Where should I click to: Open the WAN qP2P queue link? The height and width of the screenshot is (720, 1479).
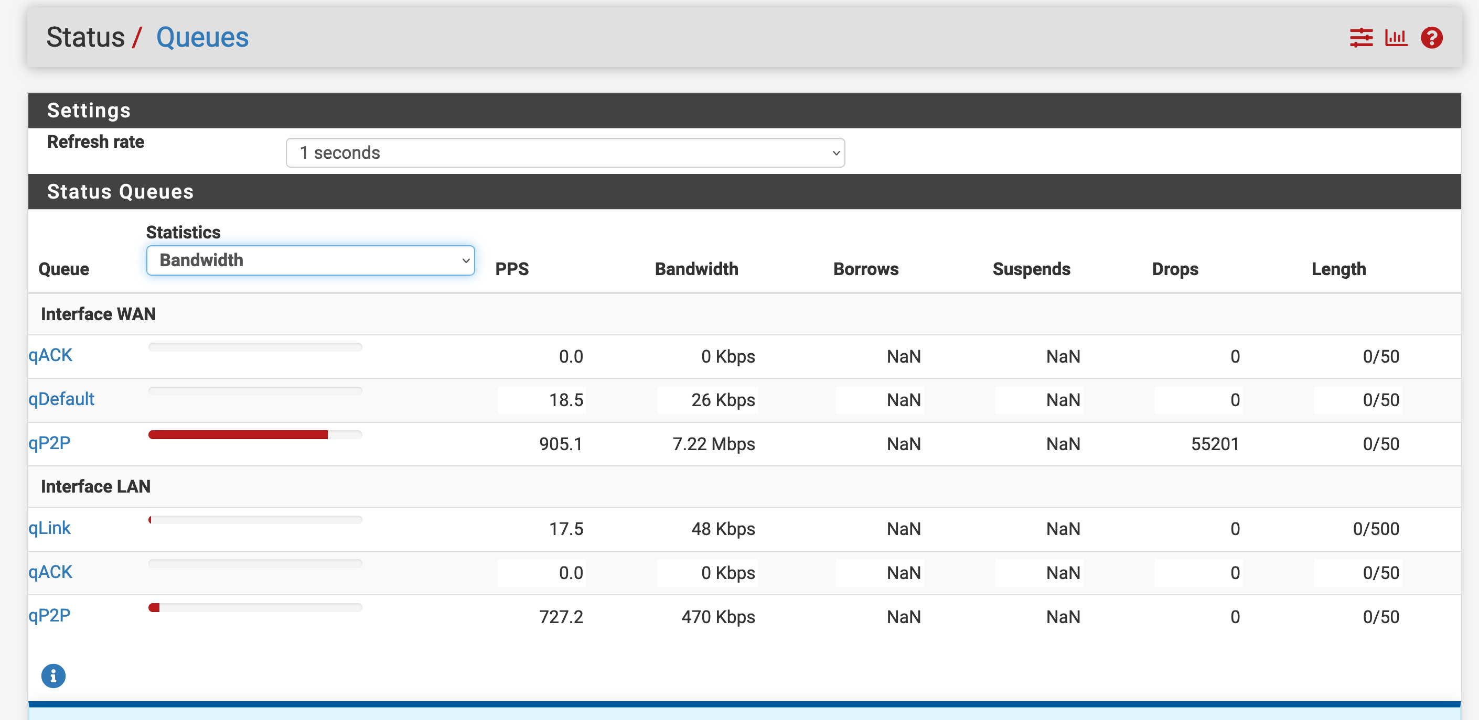49,443
